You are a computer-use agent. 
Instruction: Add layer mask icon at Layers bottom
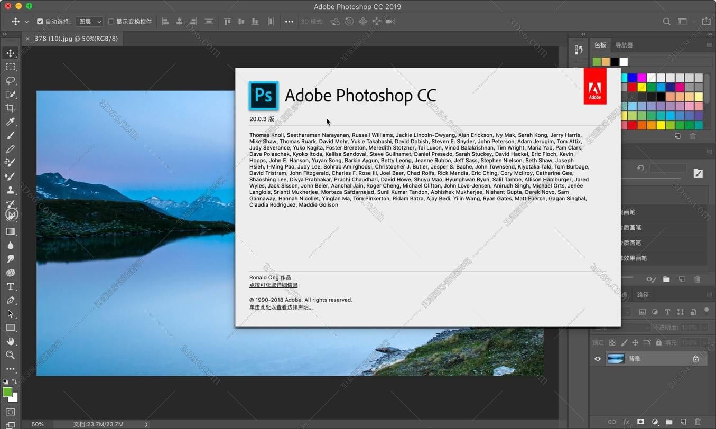[640, 422]
